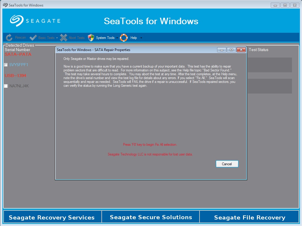
Task: Tick the checkbox for drive NA7NLJ4K
Action: point(6,86)
